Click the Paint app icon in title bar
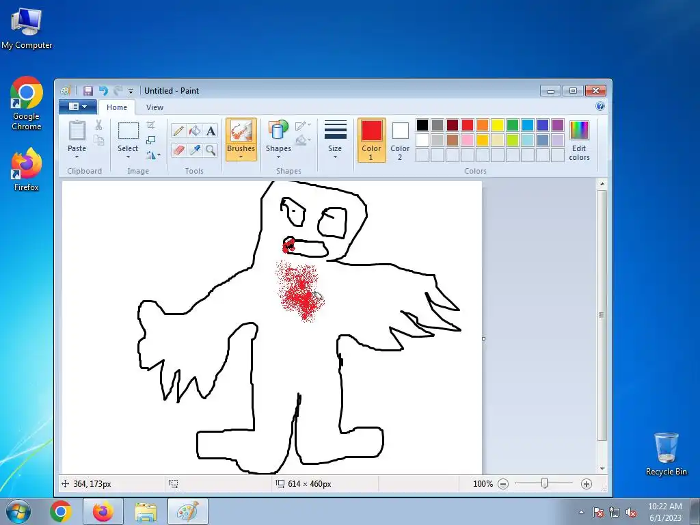Image resolution: width=700 pixels, height=525 pixels. point(66,91)
